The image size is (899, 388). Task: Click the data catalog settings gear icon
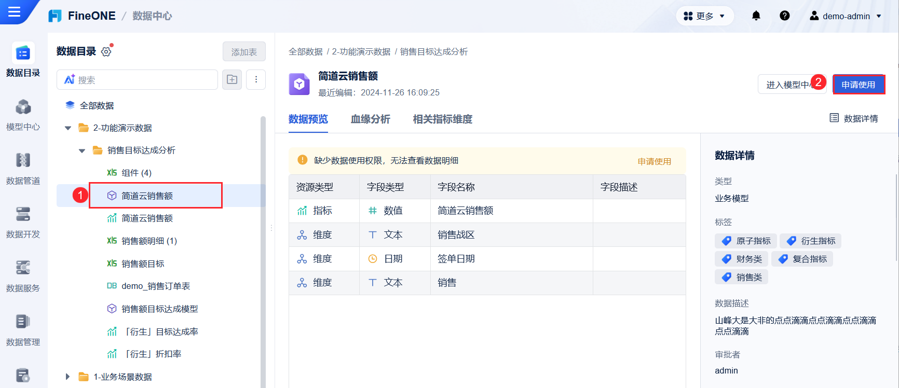[106, 51]
